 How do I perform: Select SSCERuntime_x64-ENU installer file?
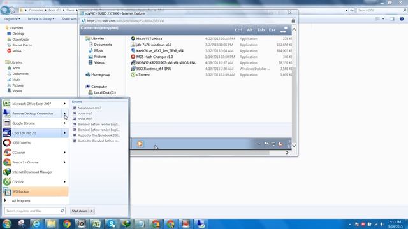click(x=154, y=69)
